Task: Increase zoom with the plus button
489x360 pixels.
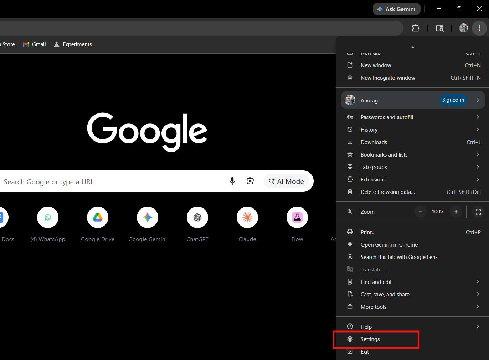Action: (456, 212)
